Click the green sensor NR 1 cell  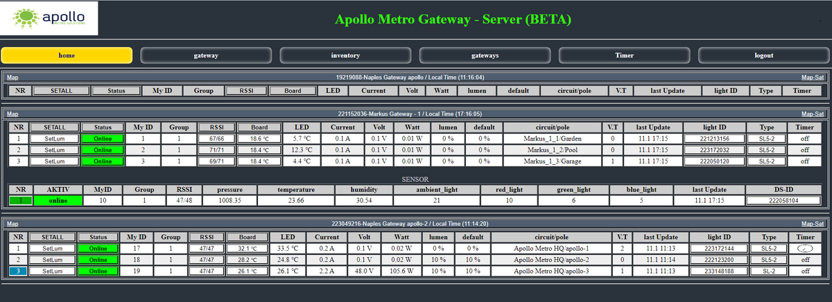(20, 200)
